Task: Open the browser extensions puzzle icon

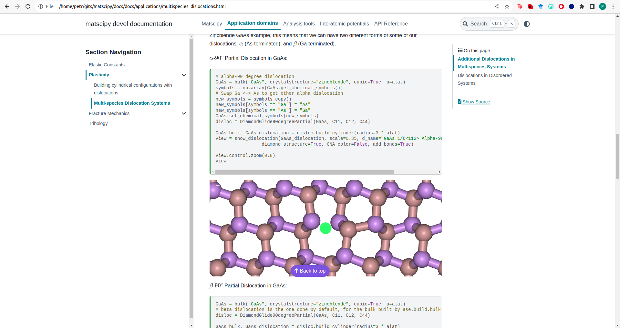Action: [582, 6]
